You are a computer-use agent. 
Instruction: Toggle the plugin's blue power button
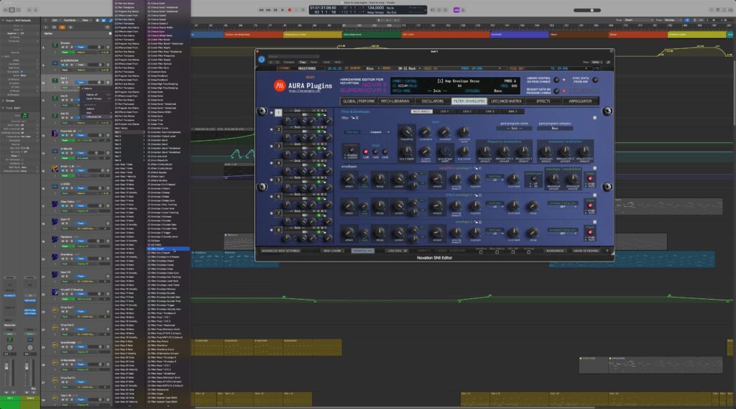coord(262,59)
